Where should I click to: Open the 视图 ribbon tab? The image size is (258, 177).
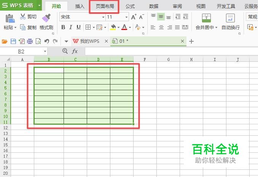pyautogui.click(x=201, y=6)
